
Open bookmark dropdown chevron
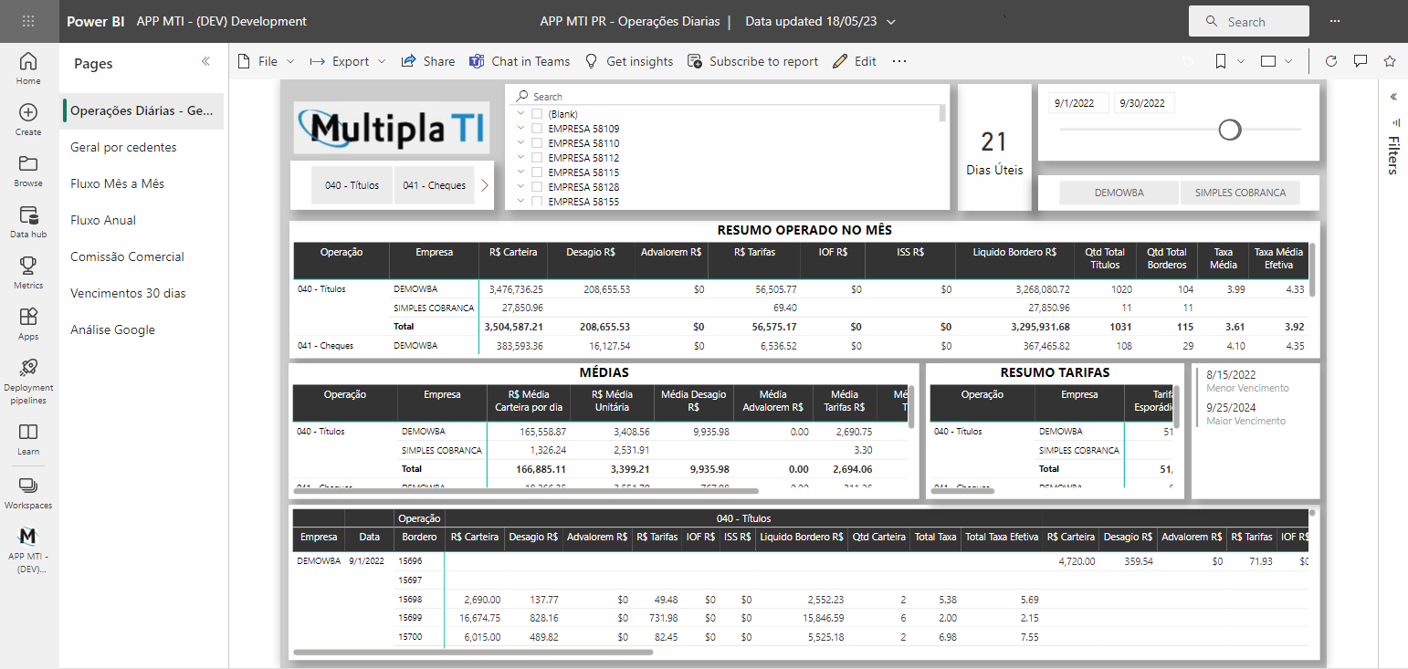click(x=1241, y=61)
